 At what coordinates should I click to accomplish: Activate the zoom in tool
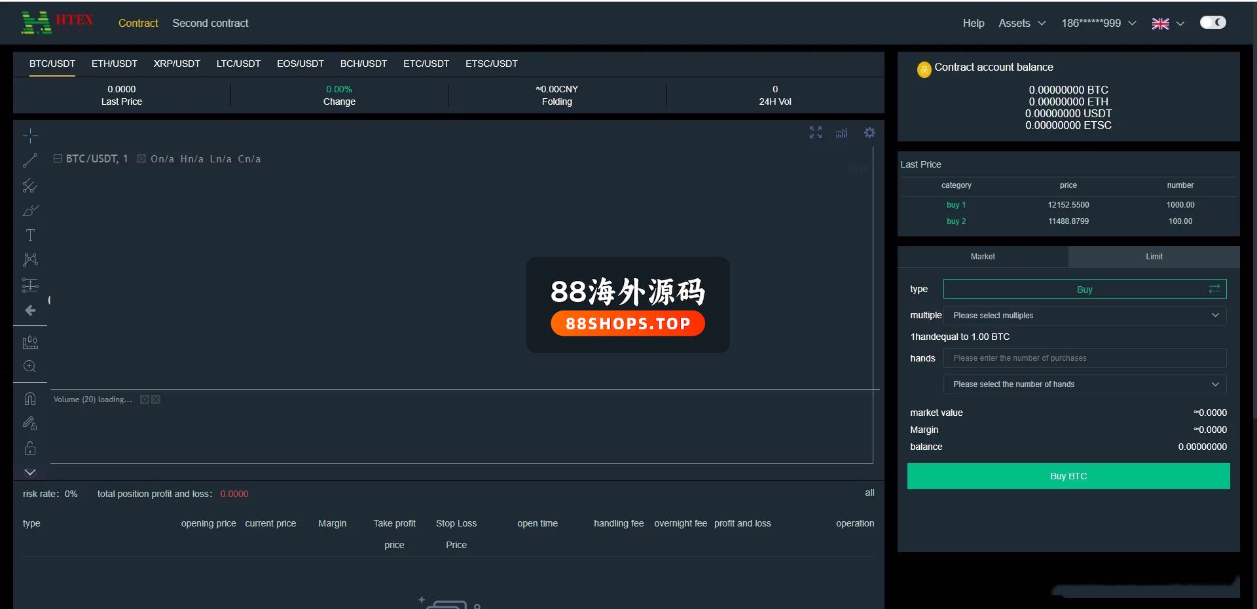pos(30,367)
